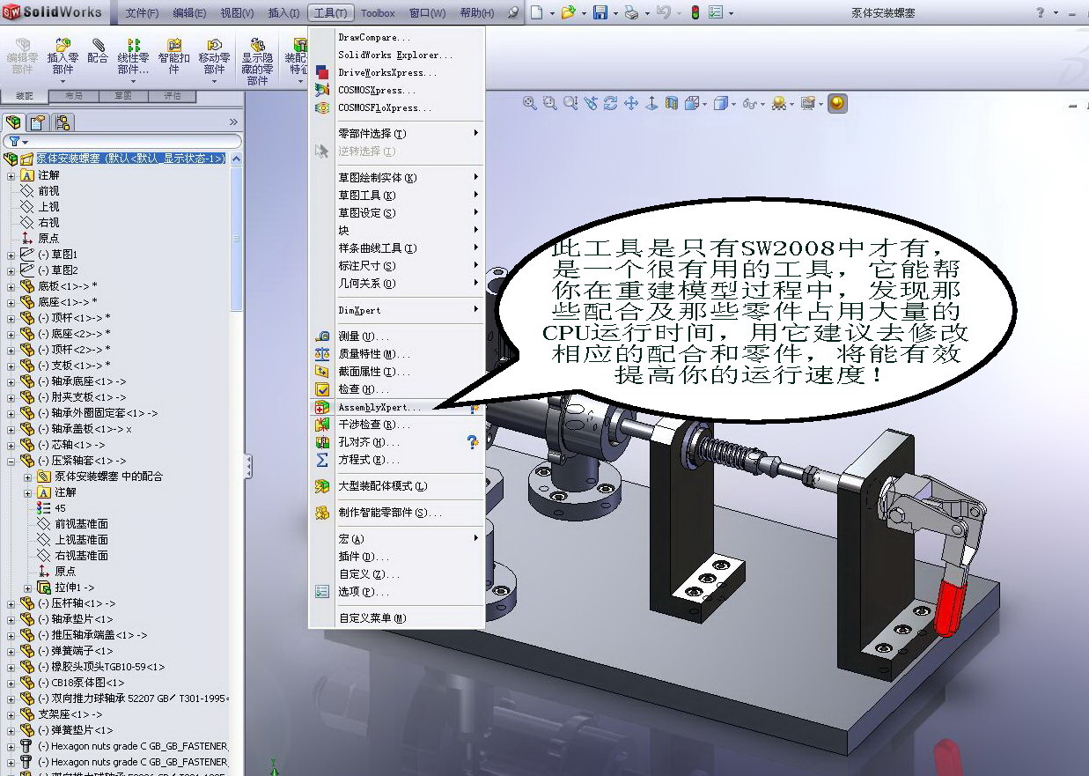Open the 插入(I) menu
This screenshot has height=776, width=1089.
point(283,13)
